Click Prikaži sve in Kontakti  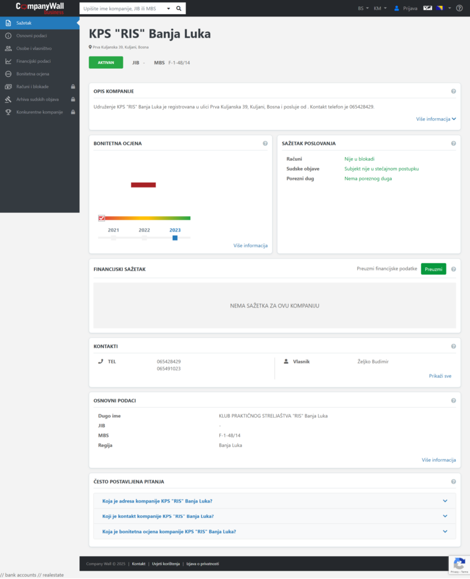click(440, 376)
